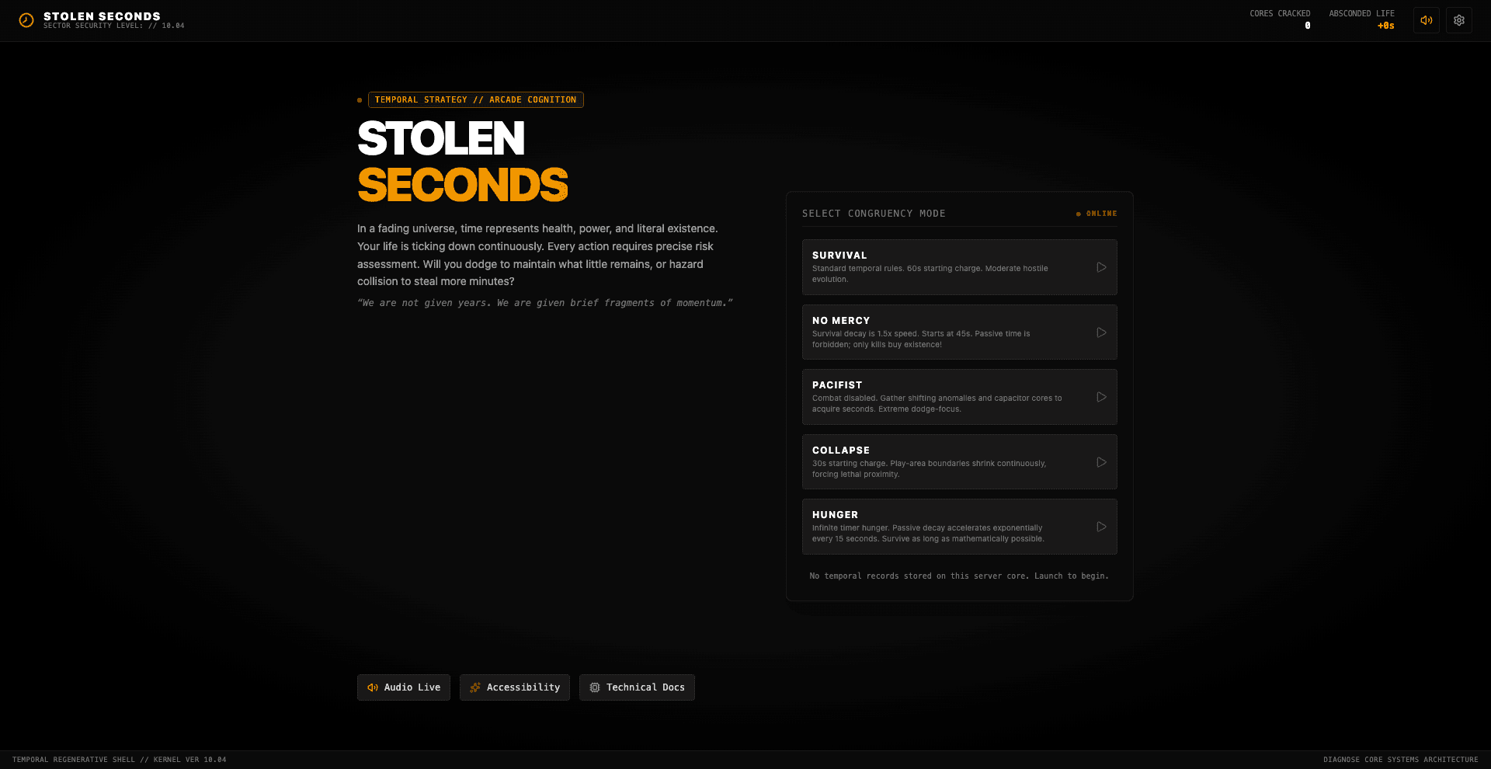Viewport: 1491px width, 769px height.
Task: Click the Temporal Strategy // Arcade Cognition badge
Action: click(475, 99)
